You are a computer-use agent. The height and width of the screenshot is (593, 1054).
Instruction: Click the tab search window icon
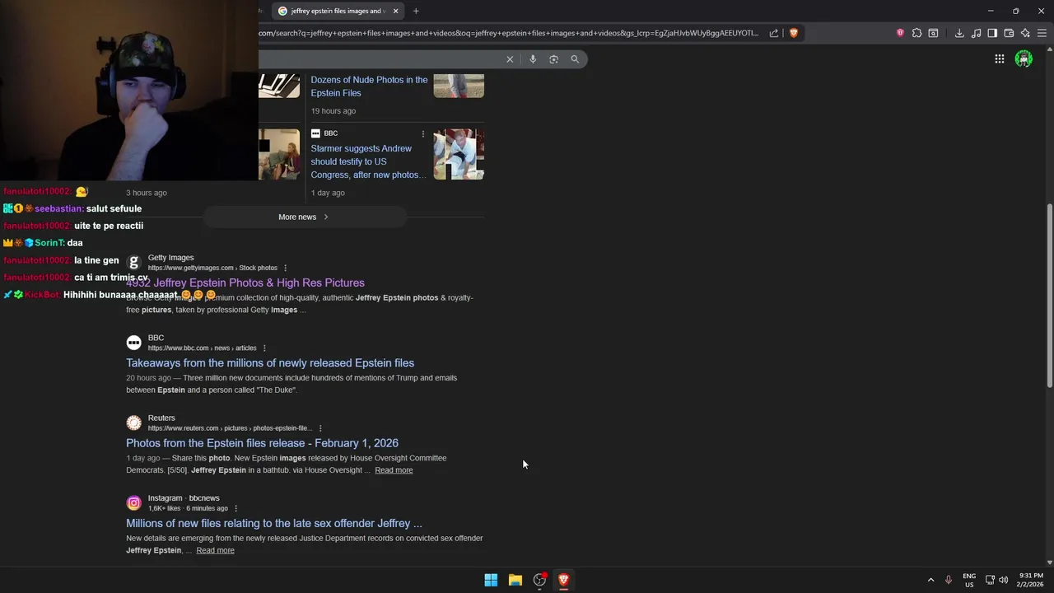933,33
